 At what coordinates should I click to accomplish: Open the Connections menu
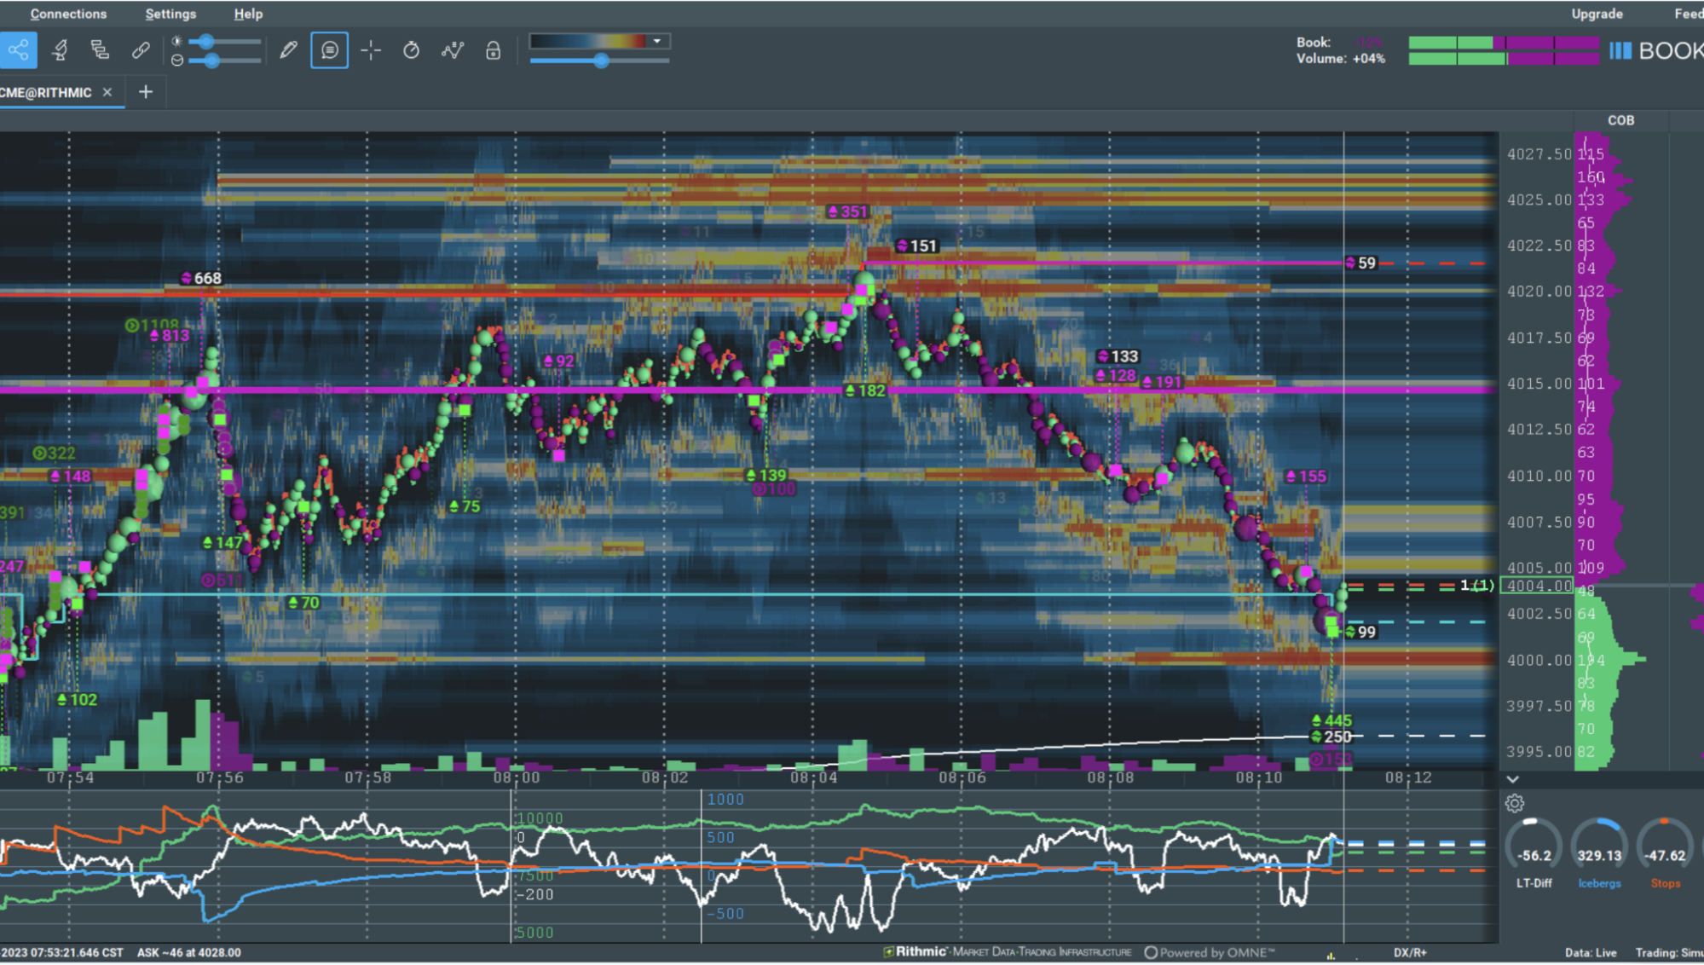(x=68, y=14)
